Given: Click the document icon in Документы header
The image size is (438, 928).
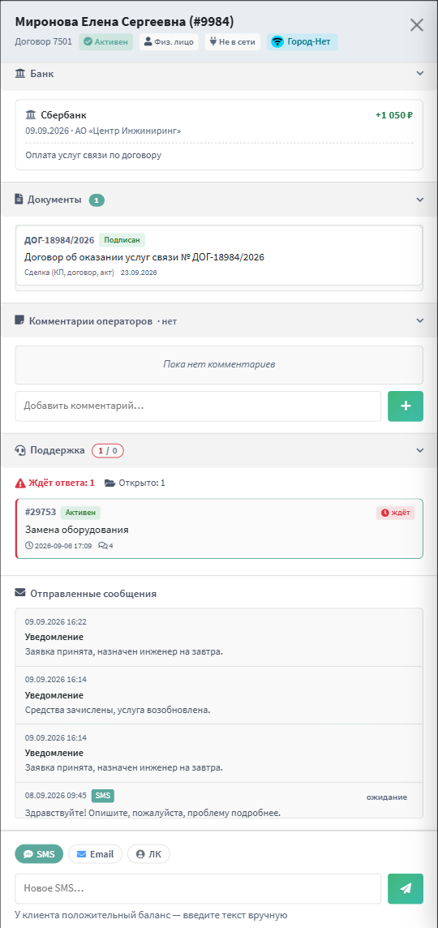Looking at the screenshot, I should 19,200.
